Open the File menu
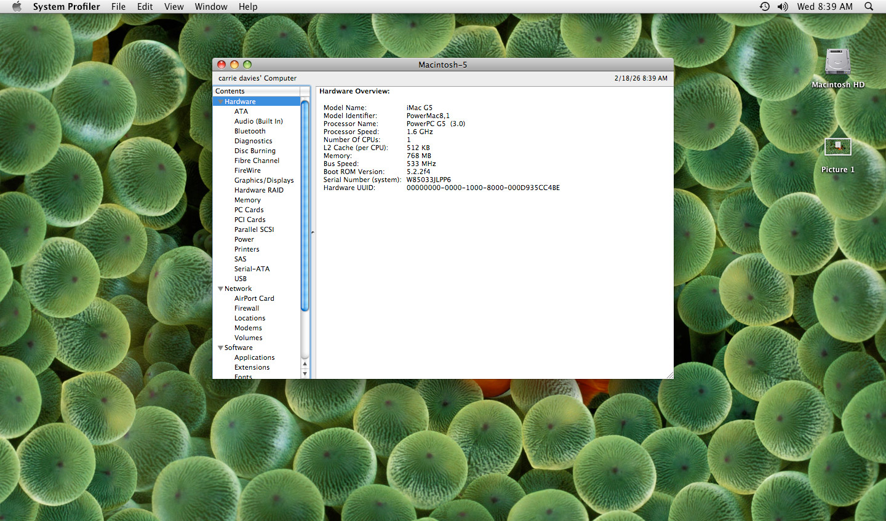The image size is (886, 521). pos(118,6)
